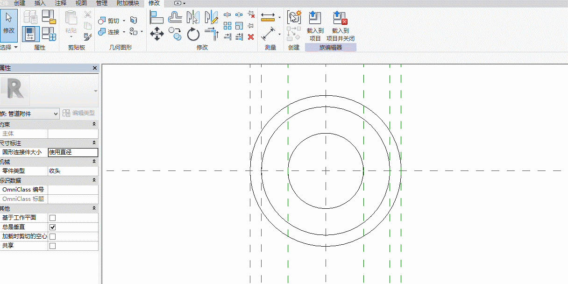This screenshot has height=284, width=568.
Task: Open the 插入 ribbon tab
Action: (40, 3)
